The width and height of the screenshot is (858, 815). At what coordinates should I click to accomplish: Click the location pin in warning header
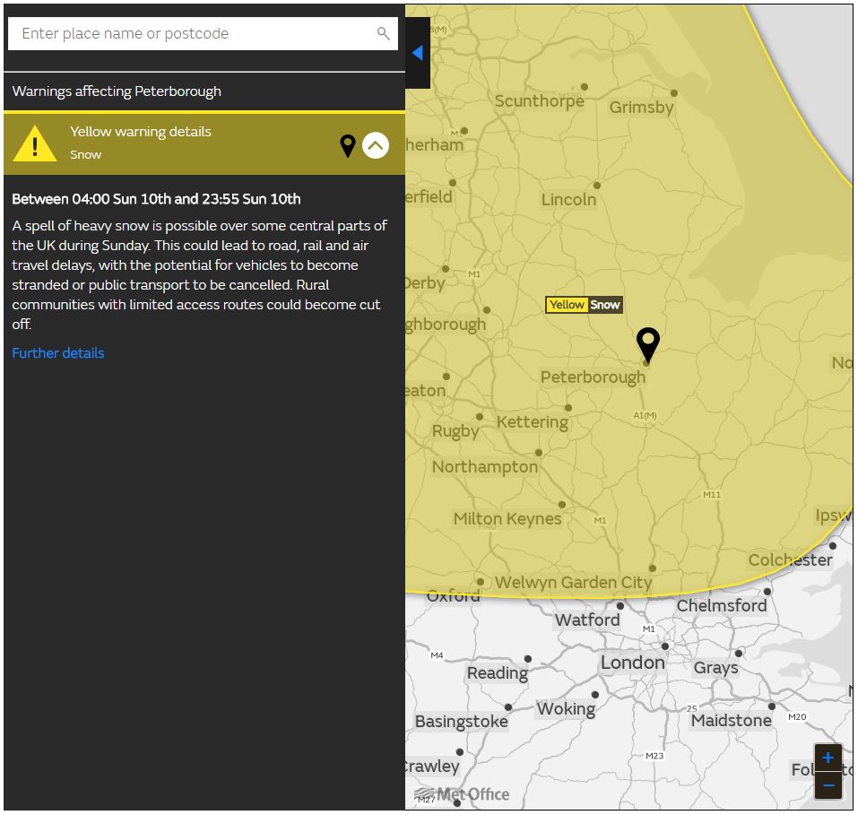click(348, 145)
